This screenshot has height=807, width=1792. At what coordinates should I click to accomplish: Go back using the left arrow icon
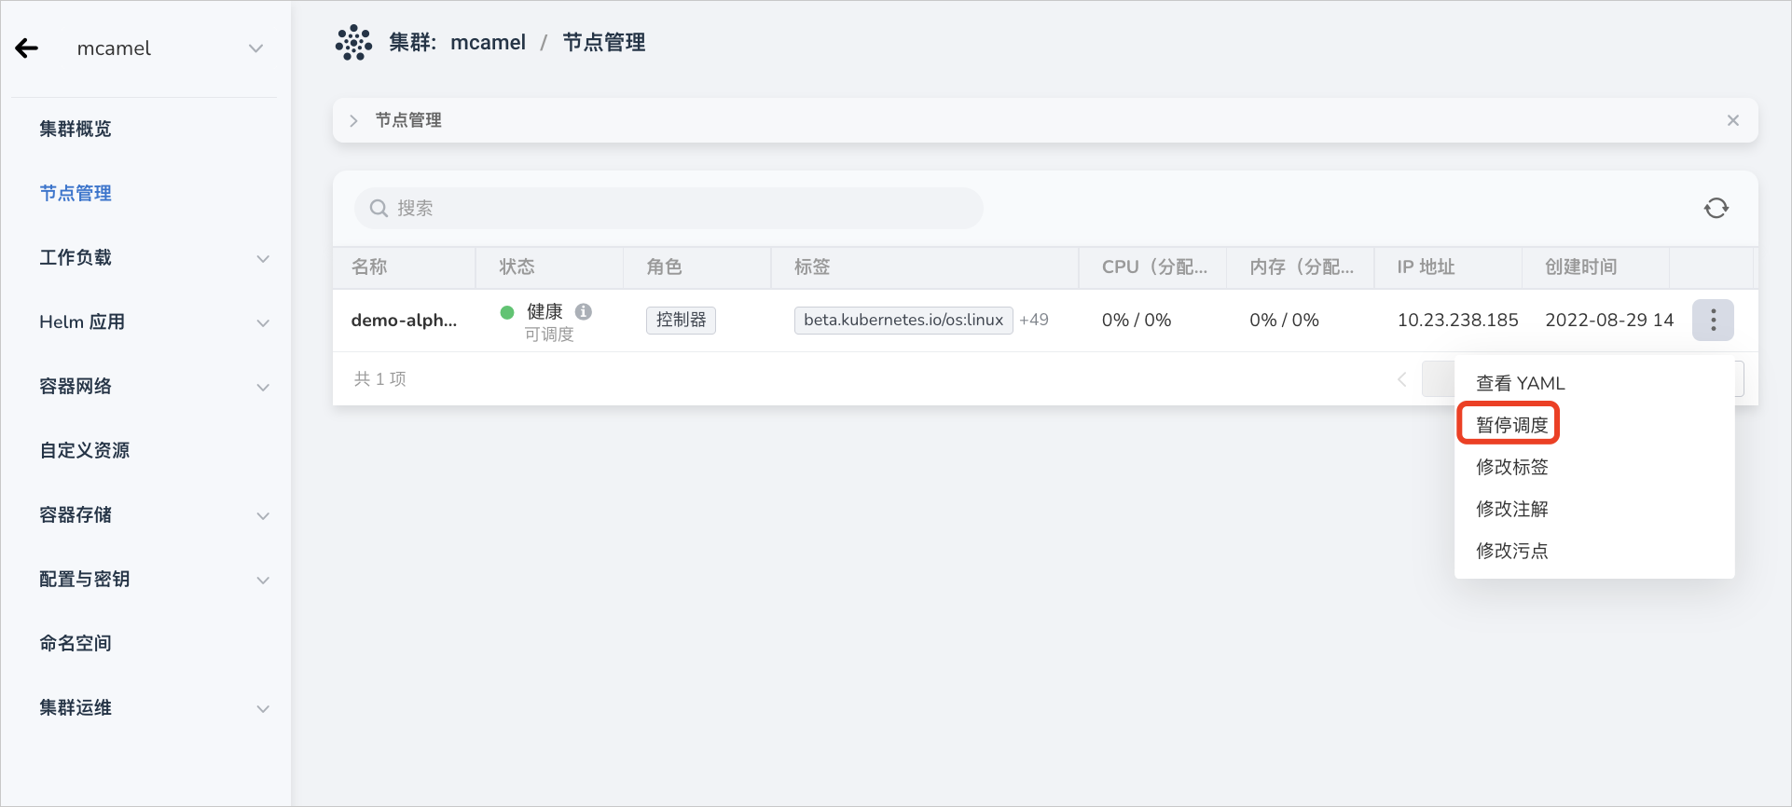pyautogui.click(x=27, y=48)
